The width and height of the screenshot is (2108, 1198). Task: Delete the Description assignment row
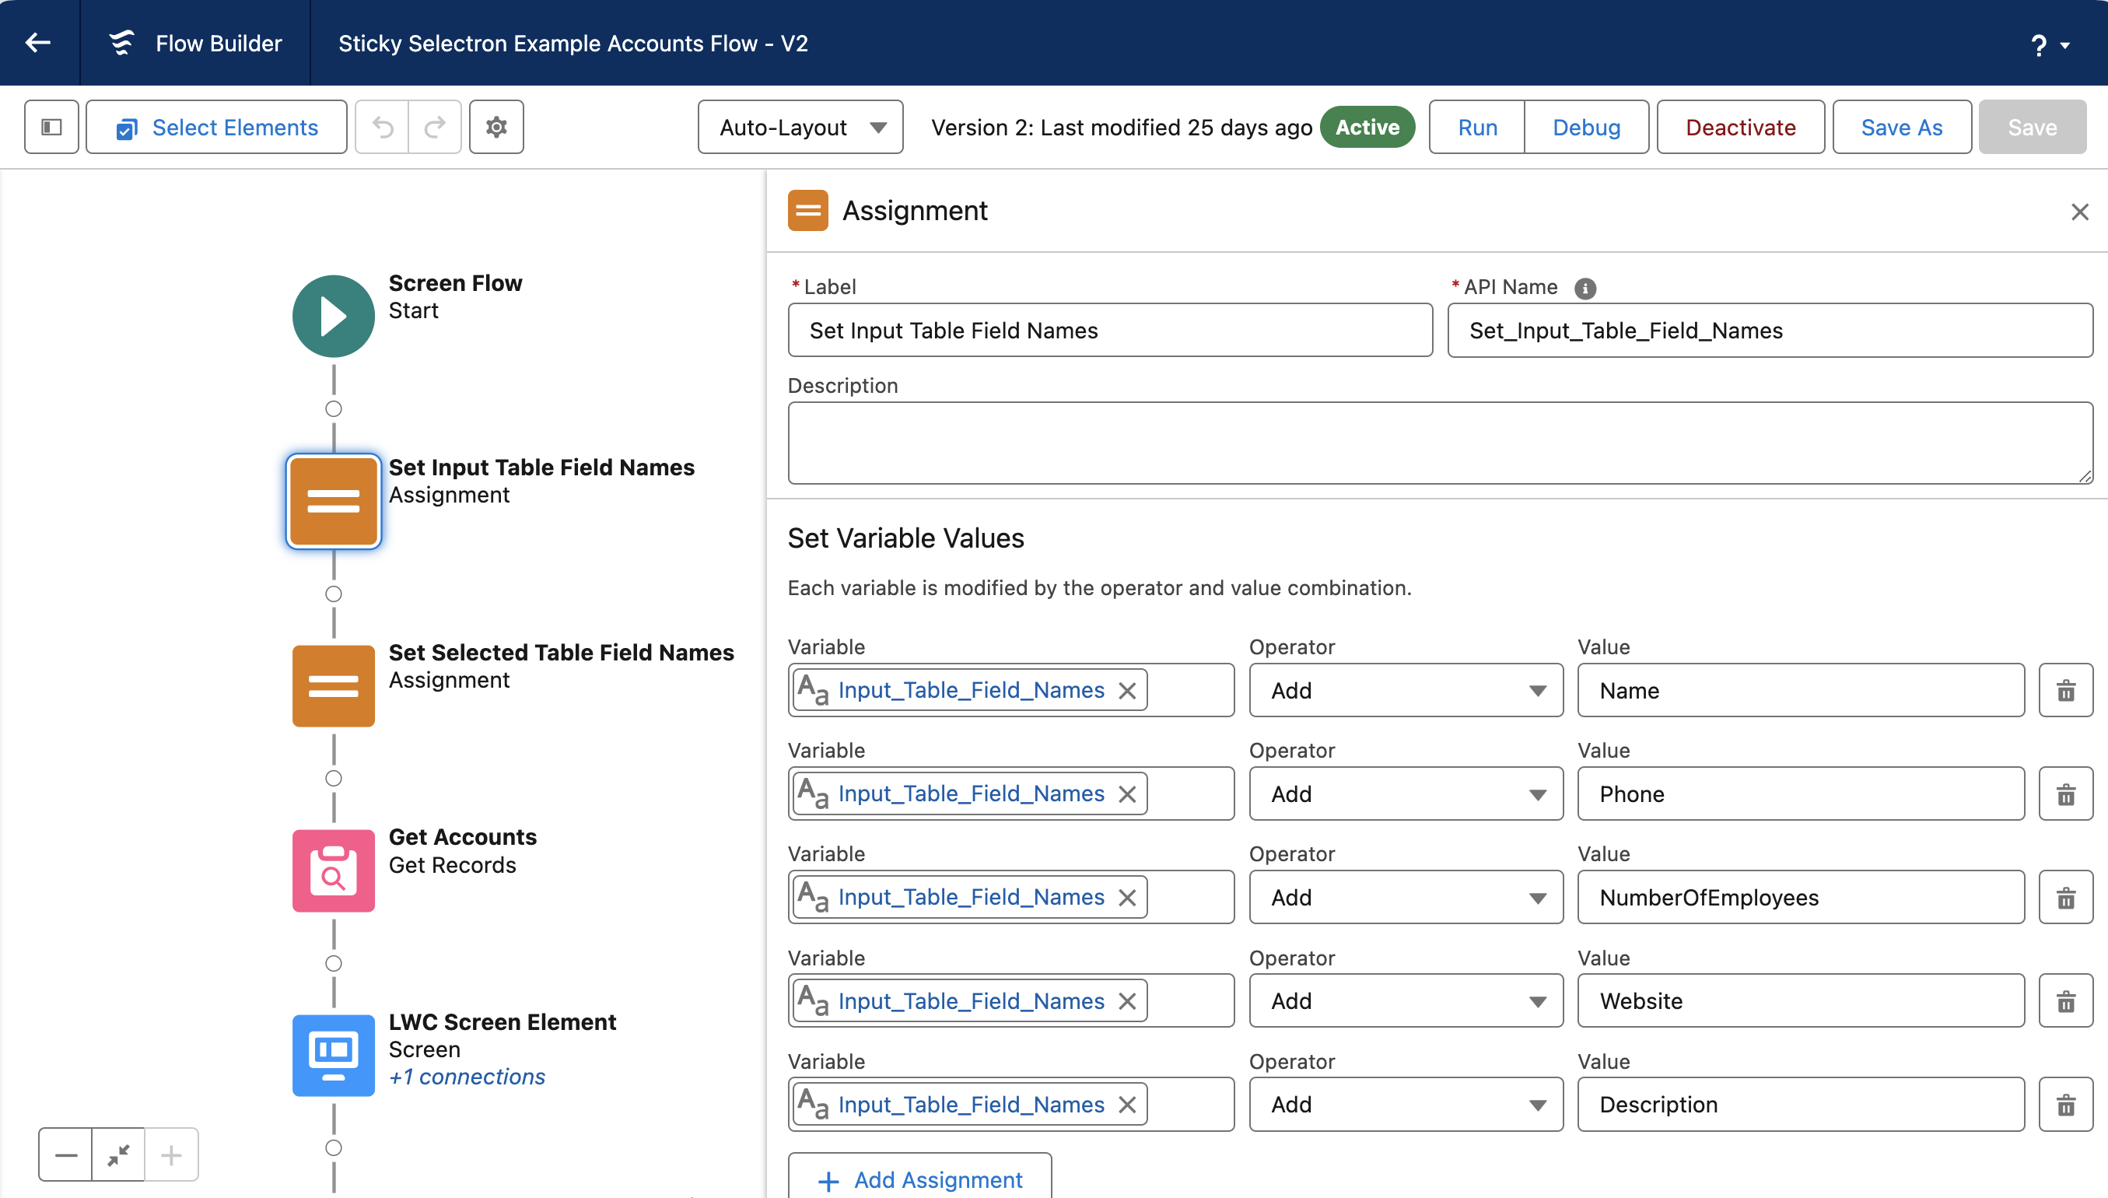tap(2065, 1105)
